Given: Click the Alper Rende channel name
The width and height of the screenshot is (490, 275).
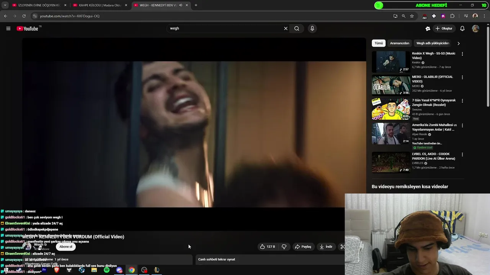Looking at the screenshot, I should [419, 134].
